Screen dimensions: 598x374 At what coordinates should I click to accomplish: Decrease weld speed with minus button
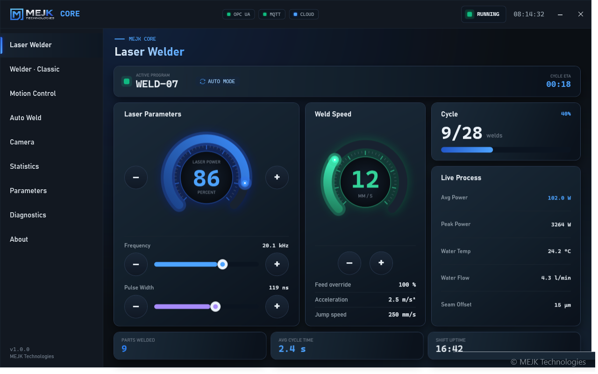click(349, 263)
